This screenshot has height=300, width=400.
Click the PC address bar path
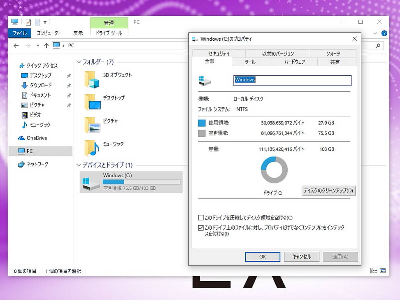71,45
